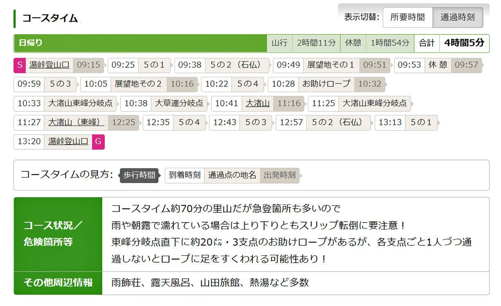The image size is (501, 306).
Task: Click the 出発時刻 legend box
Action: point(280,175)
